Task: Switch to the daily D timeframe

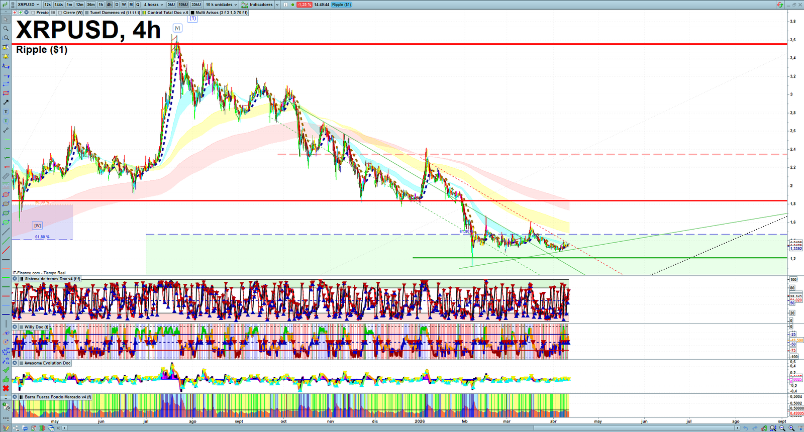Action: coord(117,5)
